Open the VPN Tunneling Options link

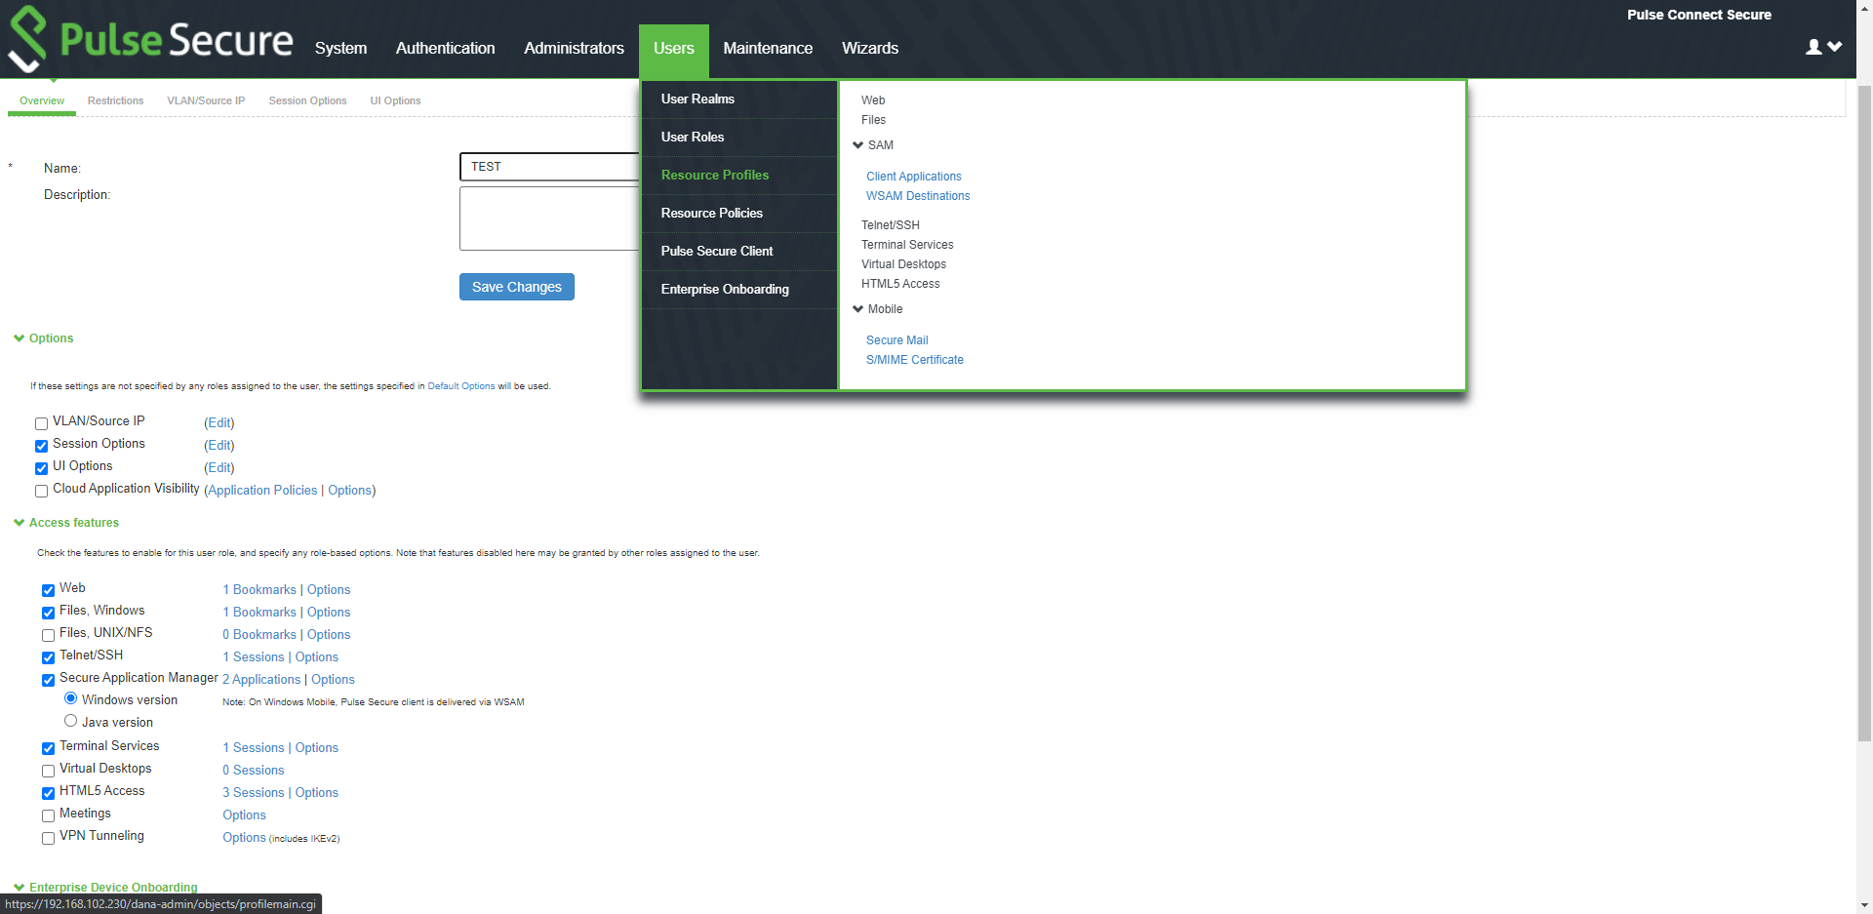point(244,838)
